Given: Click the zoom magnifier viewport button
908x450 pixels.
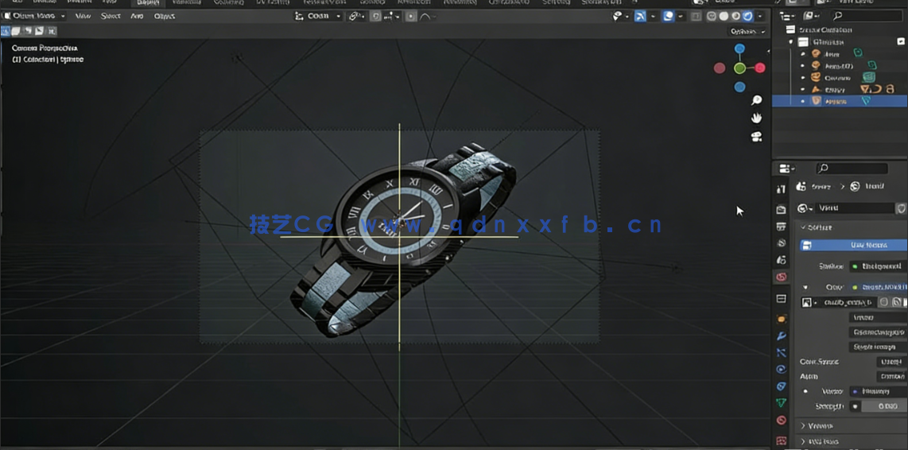Looking at the screenshot, I should coord(756,100).
